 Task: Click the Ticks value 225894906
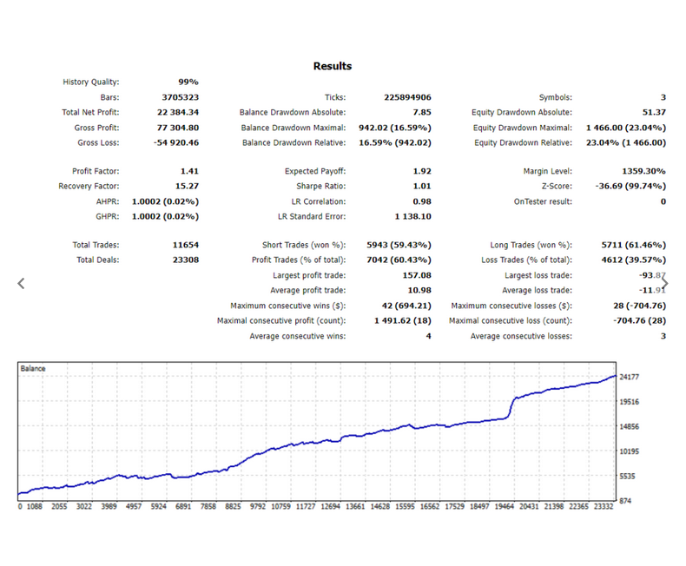(407, 97)
